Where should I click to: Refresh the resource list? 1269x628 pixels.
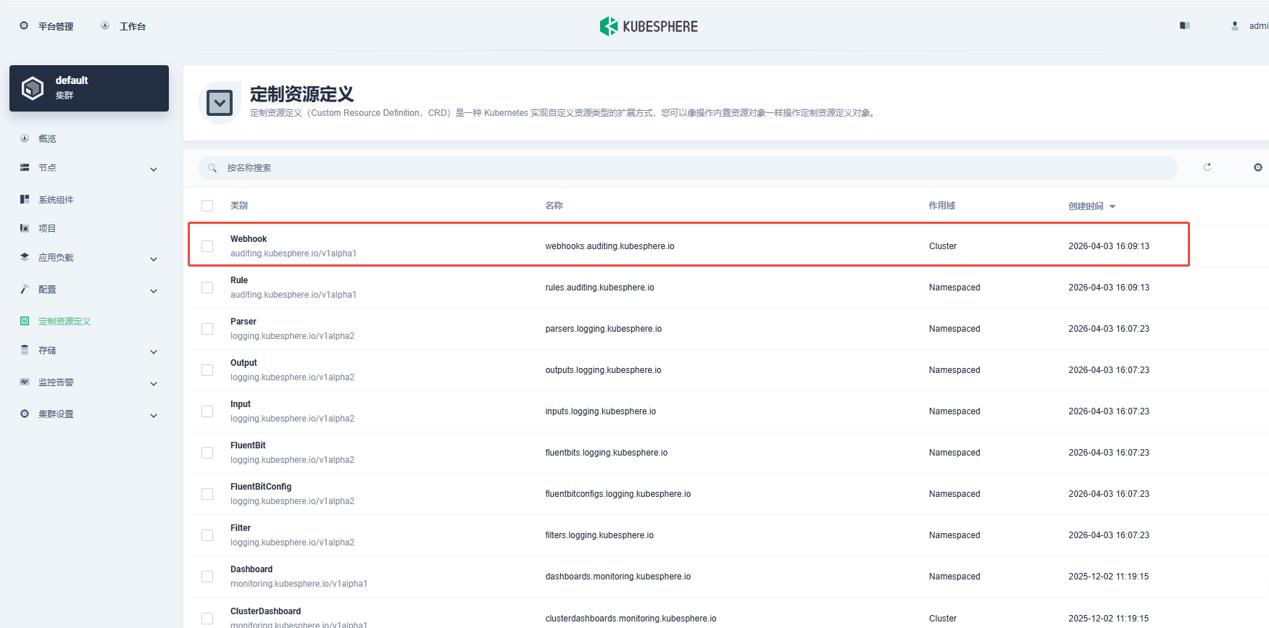[1207, 167]
